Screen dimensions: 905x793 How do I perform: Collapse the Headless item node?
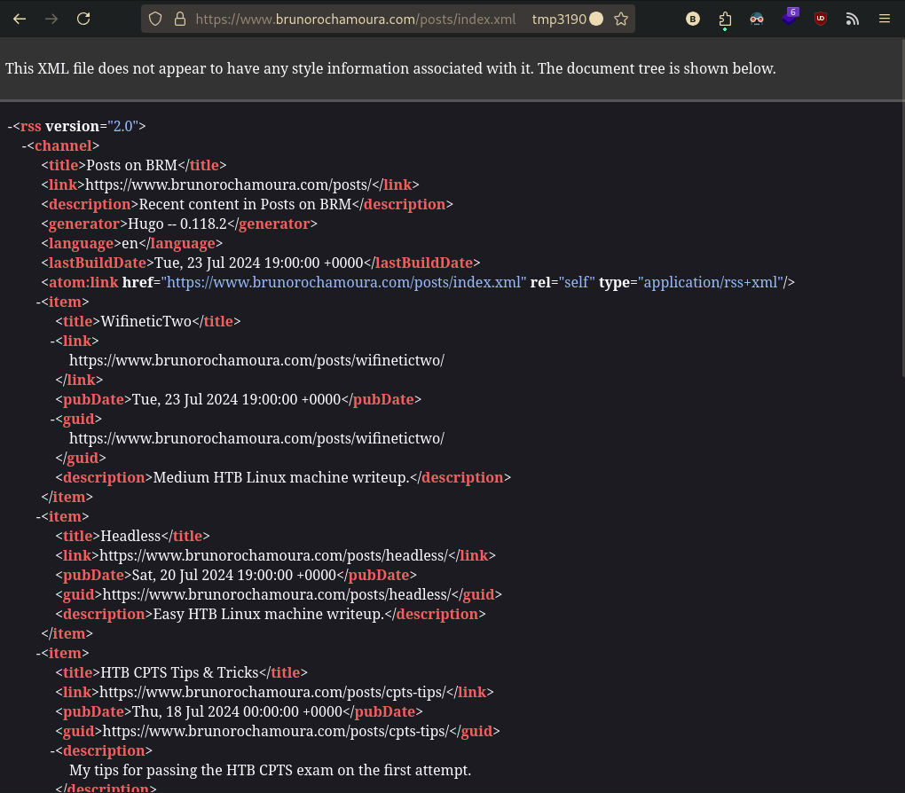(x=39, y=517)
